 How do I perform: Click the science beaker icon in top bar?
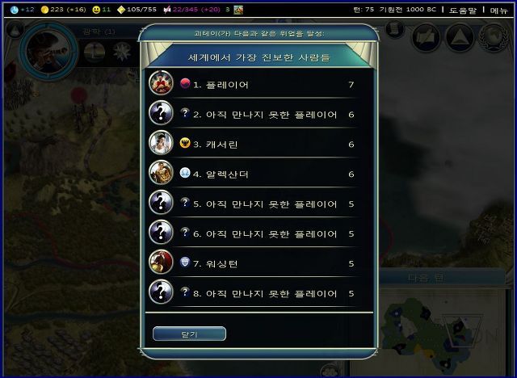pos(15,10)
